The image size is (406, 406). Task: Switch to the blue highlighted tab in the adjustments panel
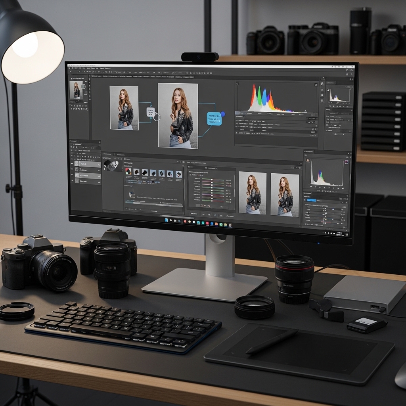[x=312, y=201]
